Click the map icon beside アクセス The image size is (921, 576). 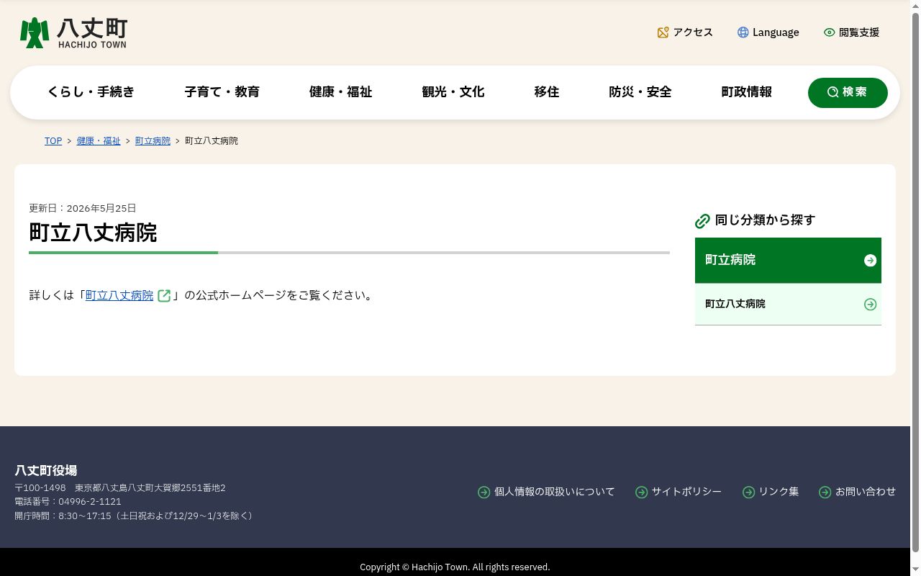click(x=663, y=32)
